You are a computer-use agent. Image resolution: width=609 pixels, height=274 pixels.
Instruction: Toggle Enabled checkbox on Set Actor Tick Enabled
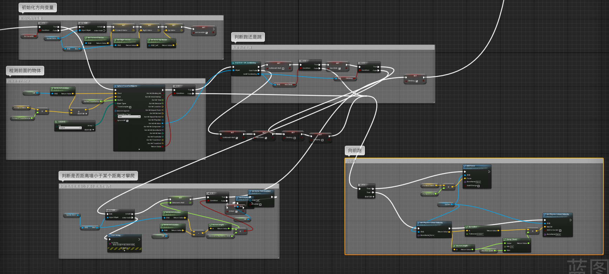tap(260, 204)
